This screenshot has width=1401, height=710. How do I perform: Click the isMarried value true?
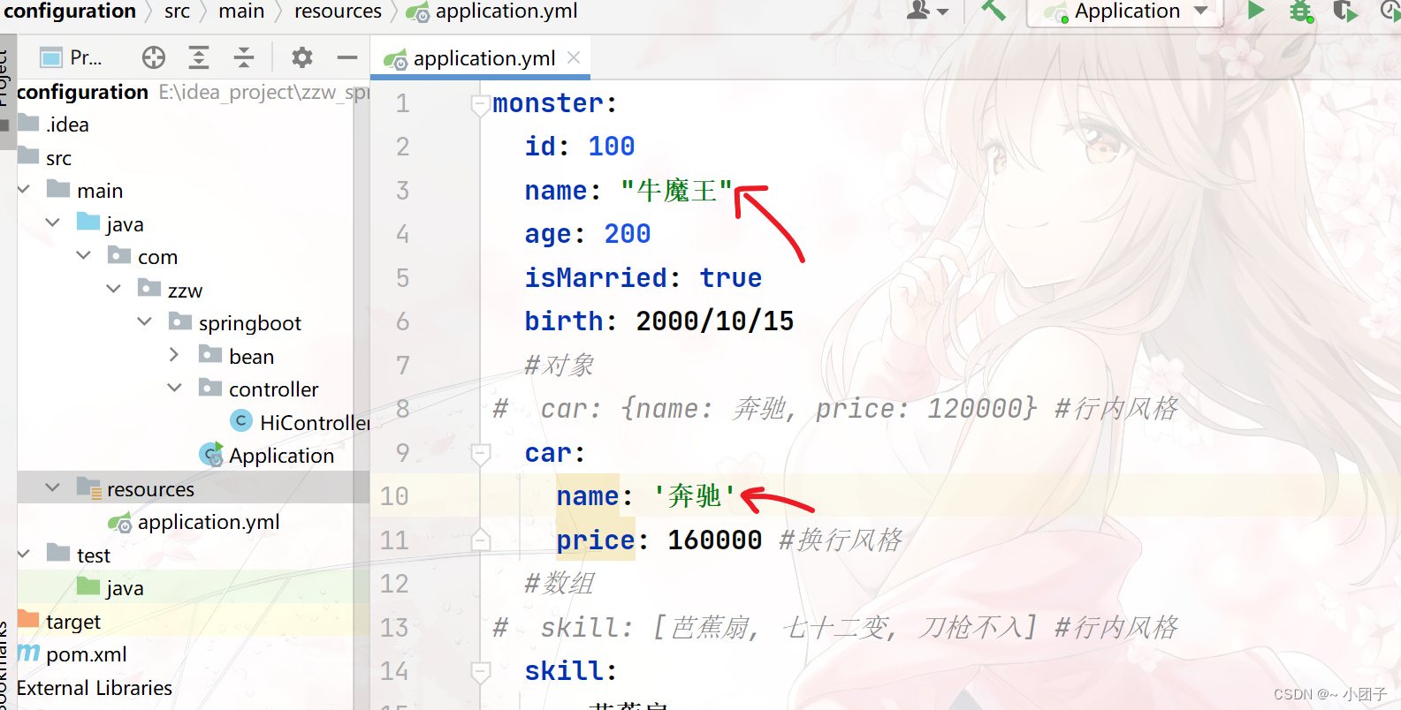(731, 277)
